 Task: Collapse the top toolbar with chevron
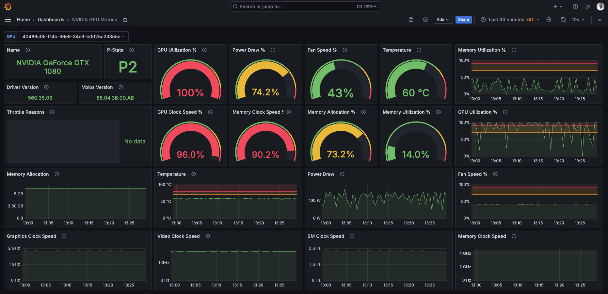pos(600,20)
